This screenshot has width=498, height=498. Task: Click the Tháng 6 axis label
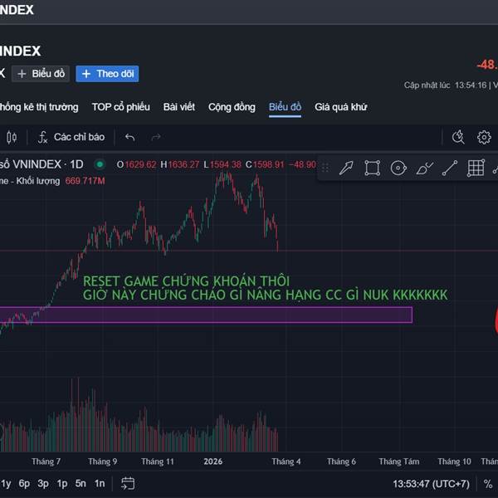tap(341, 461)
